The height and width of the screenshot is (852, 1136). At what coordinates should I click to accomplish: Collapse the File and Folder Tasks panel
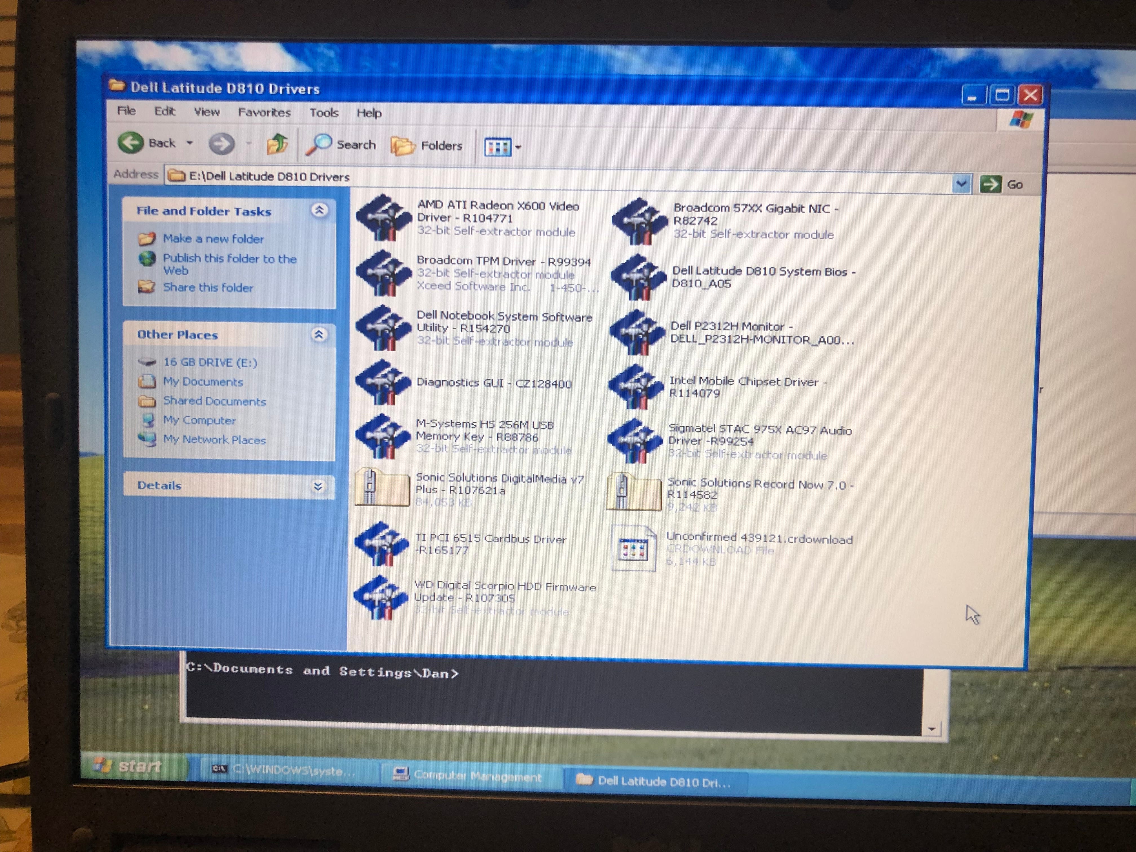319,210
